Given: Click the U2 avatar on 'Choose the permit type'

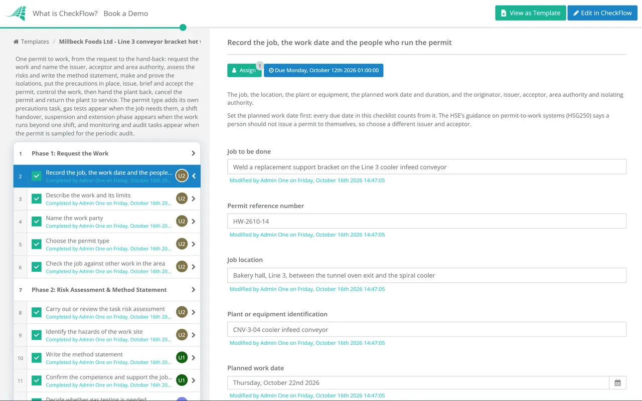Looking at the screenshot, I should 182,244.
